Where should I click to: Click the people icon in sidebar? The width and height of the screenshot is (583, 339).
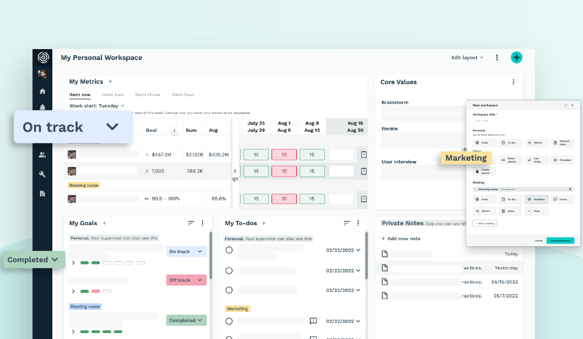coord(43,155)
